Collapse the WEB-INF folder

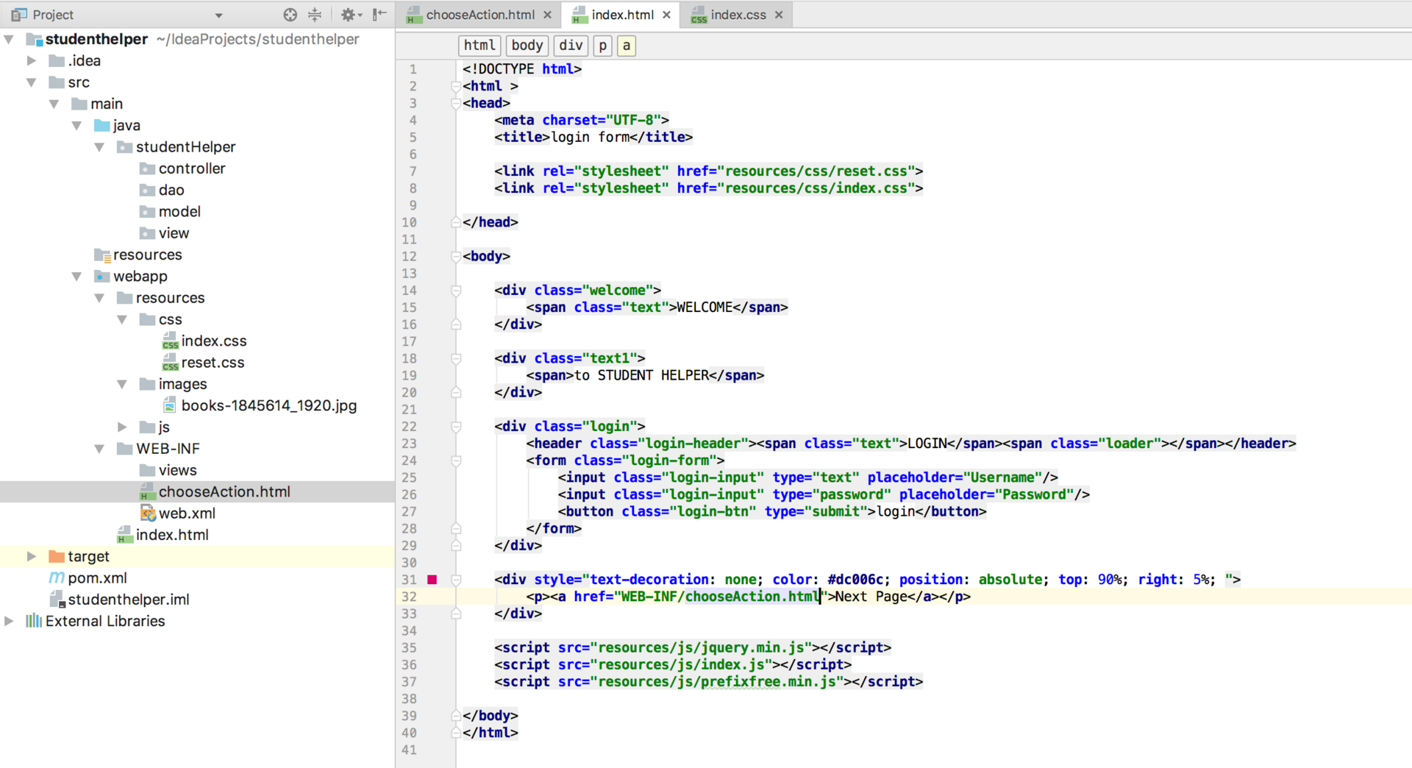pyautogui.click(x=100, y=449)
